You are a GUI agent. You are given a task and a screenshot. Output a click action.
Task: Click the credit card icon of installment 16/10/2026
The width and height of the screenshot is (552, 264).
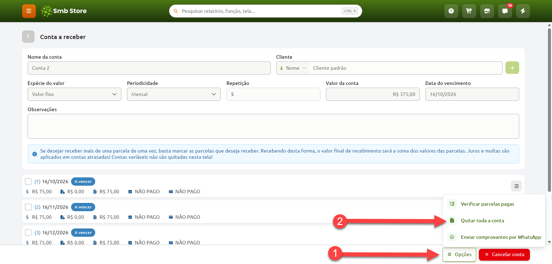click(171, 192)
